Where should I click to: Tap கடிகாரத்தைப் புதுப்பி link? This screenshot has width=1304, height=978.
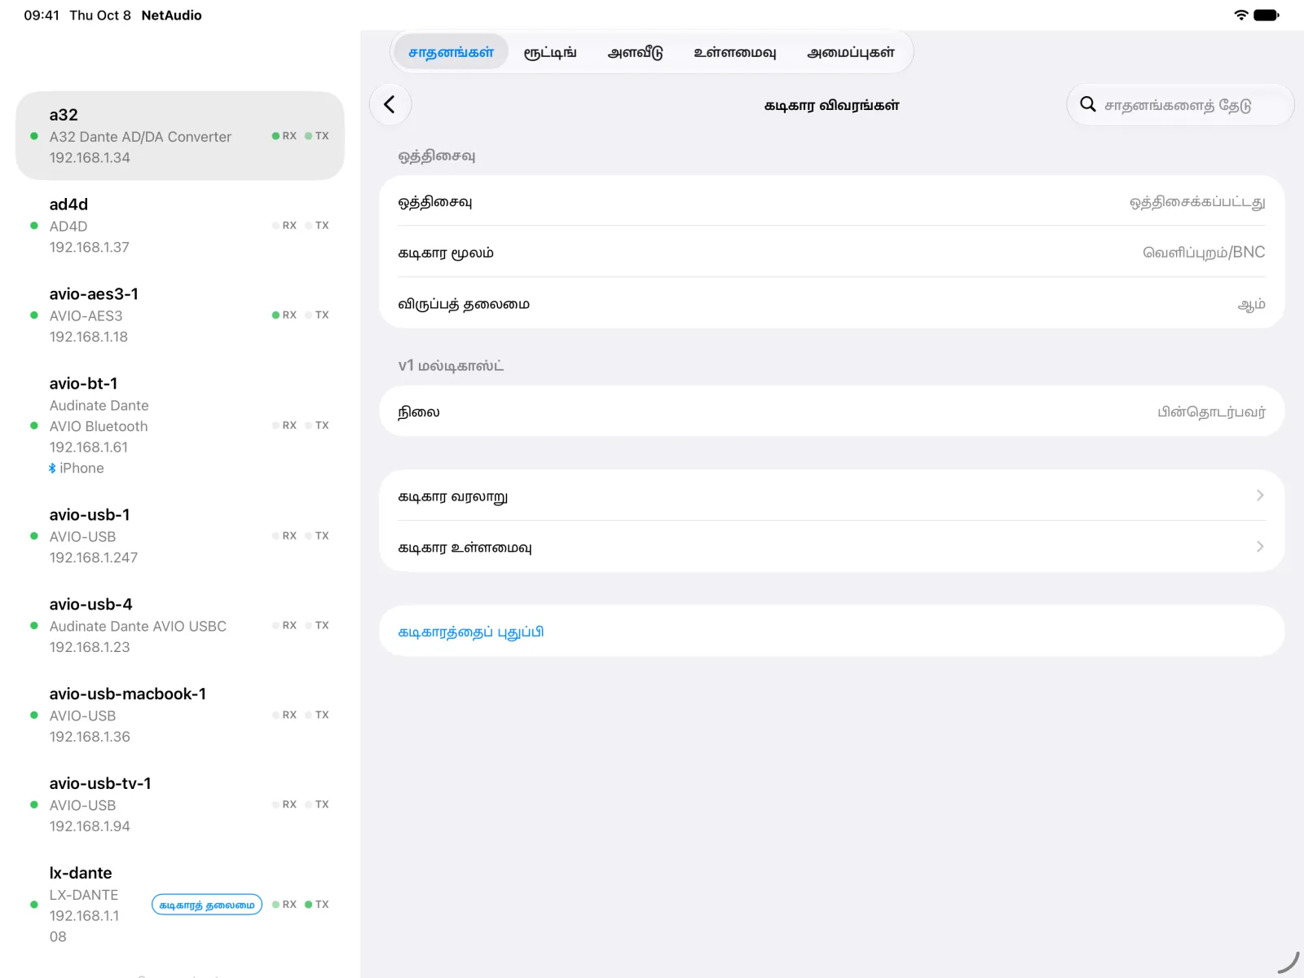[x=470, y=632]
